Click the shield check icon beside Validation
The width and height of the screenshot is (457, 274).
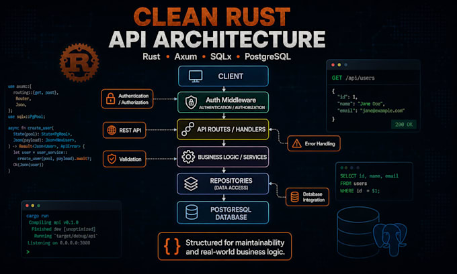tap(112, 159)
